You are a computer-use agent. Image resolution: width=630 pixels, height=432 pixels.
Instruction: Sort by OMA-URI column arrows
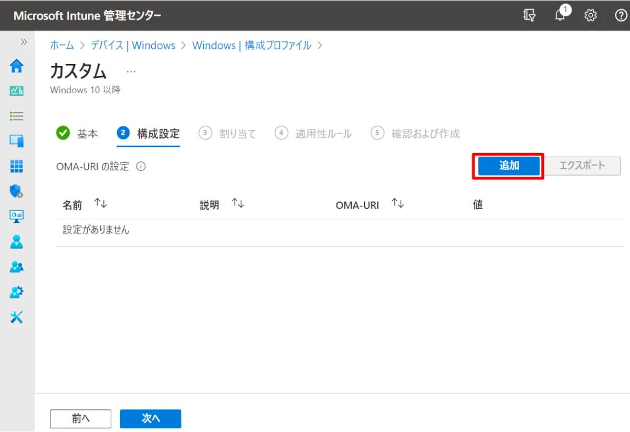(397, 203)
